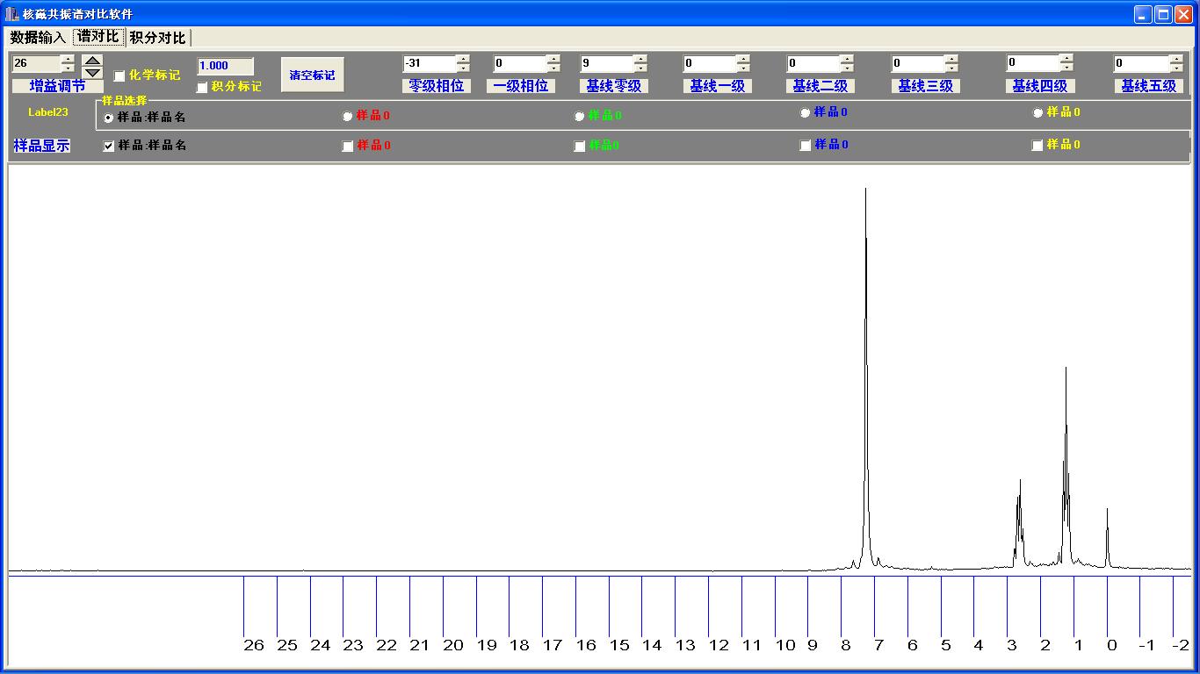Increase the 基线零级 spinner
Screen dimensions: 1200x674
coord(640,59)
